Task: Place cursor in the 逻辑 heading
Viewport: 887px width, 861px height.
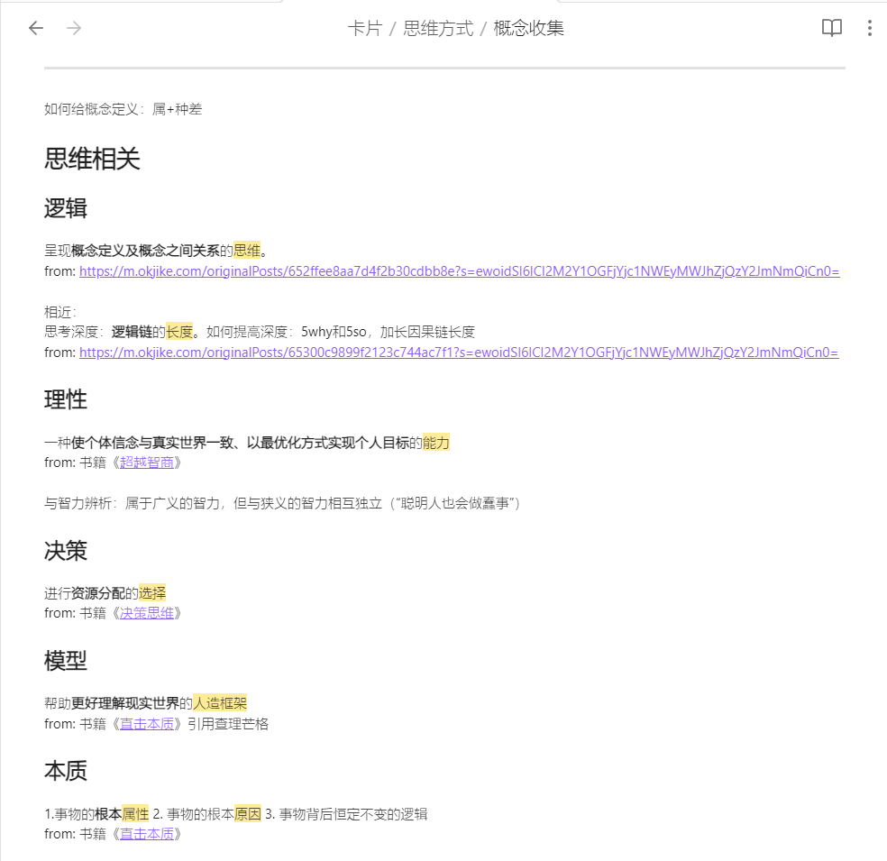Action: [66, 208]
